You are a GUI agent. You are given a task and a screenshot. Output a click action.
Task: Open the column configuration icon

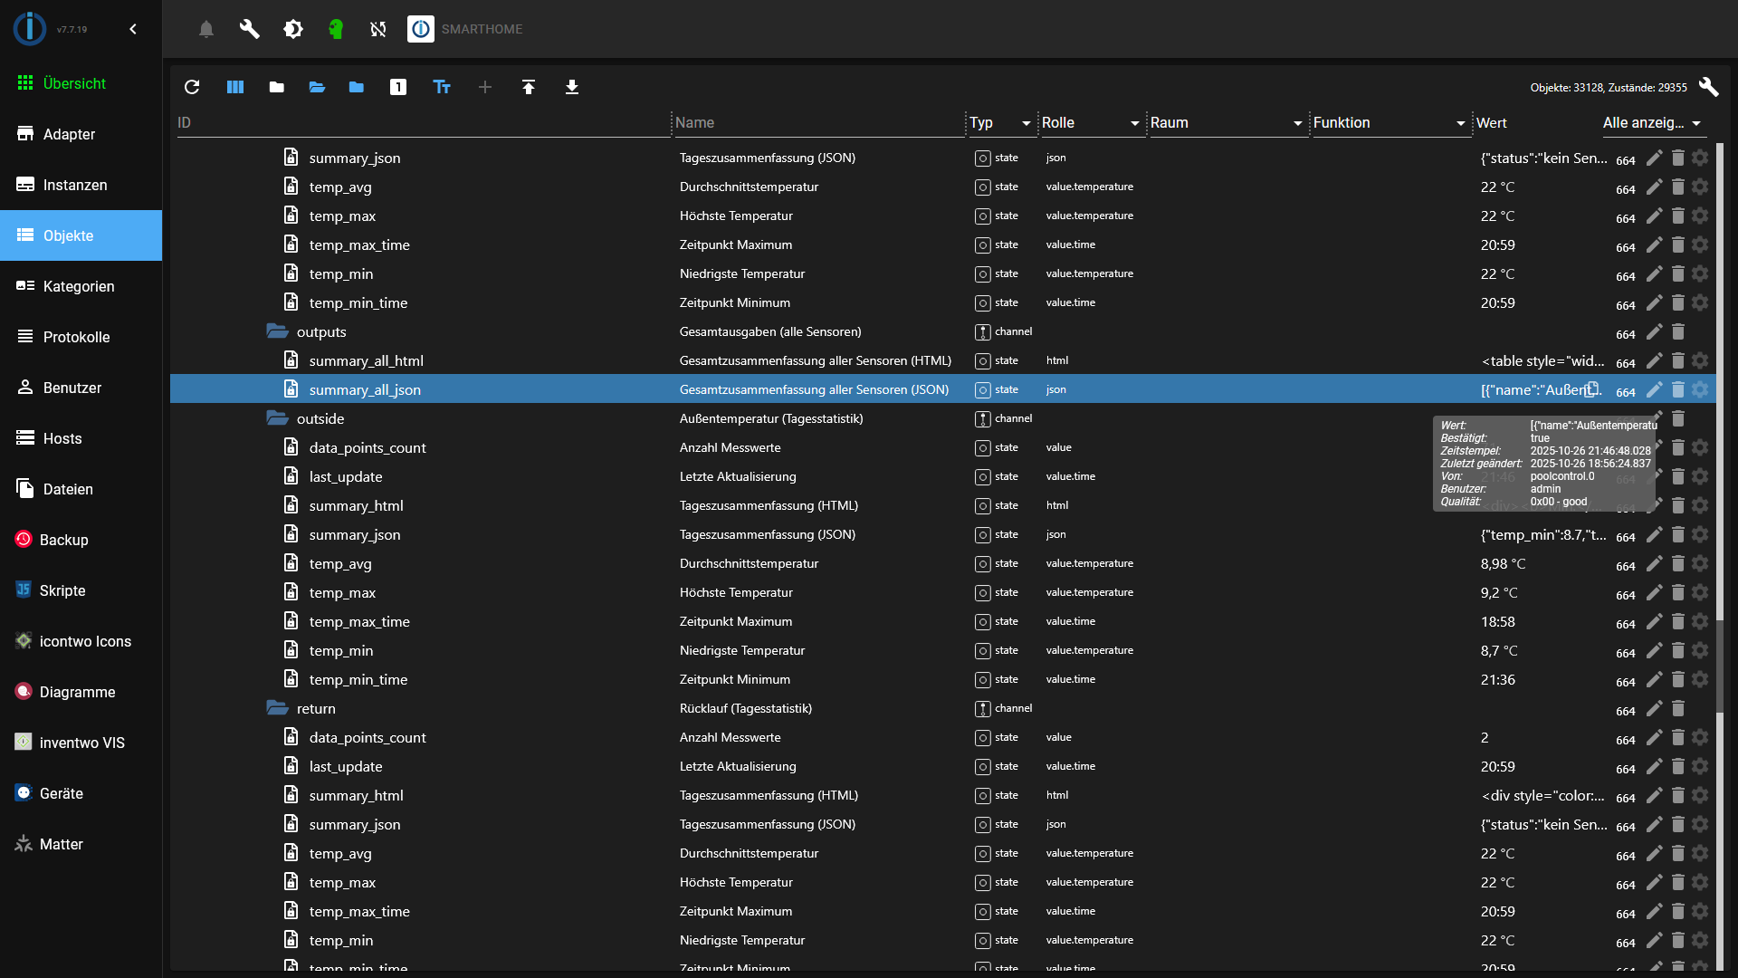235,87
